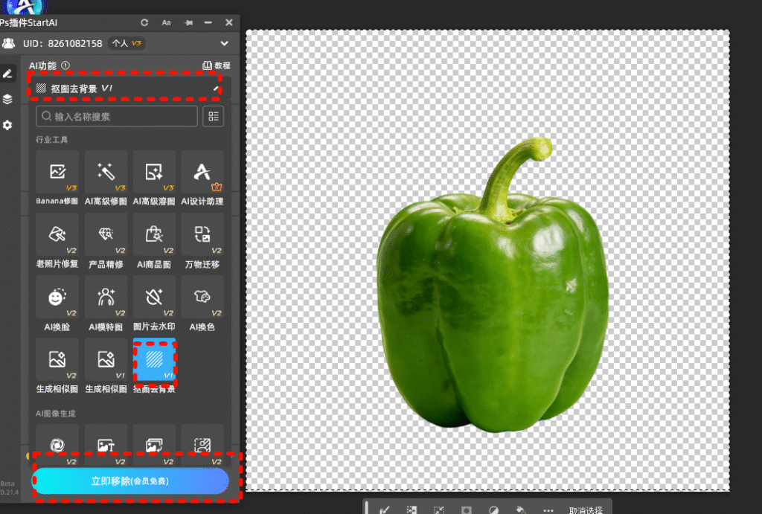Click the refresh icon in plugin title bar
Viewport: 762px width, 514px height.
144,23
